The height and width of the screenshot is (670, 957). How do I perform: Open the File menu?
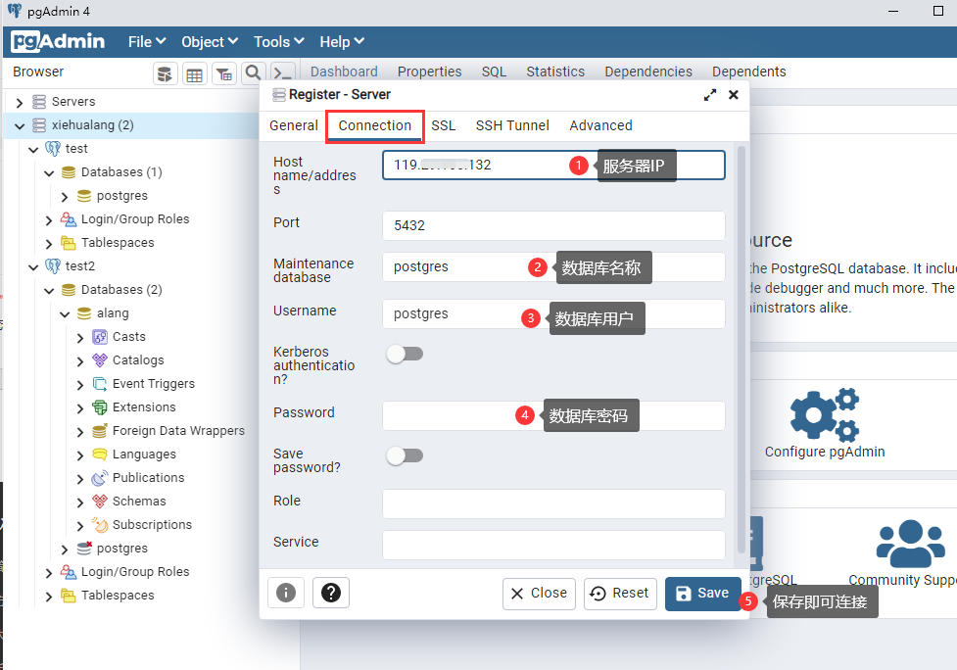[x=147, y=41]
